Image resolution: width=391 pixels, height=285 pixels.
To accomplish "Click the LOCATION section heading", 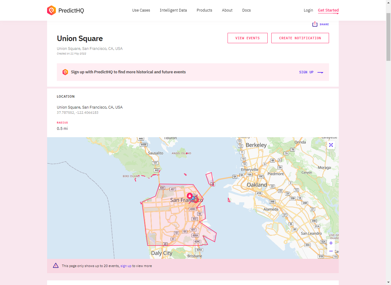I will 66,96.
